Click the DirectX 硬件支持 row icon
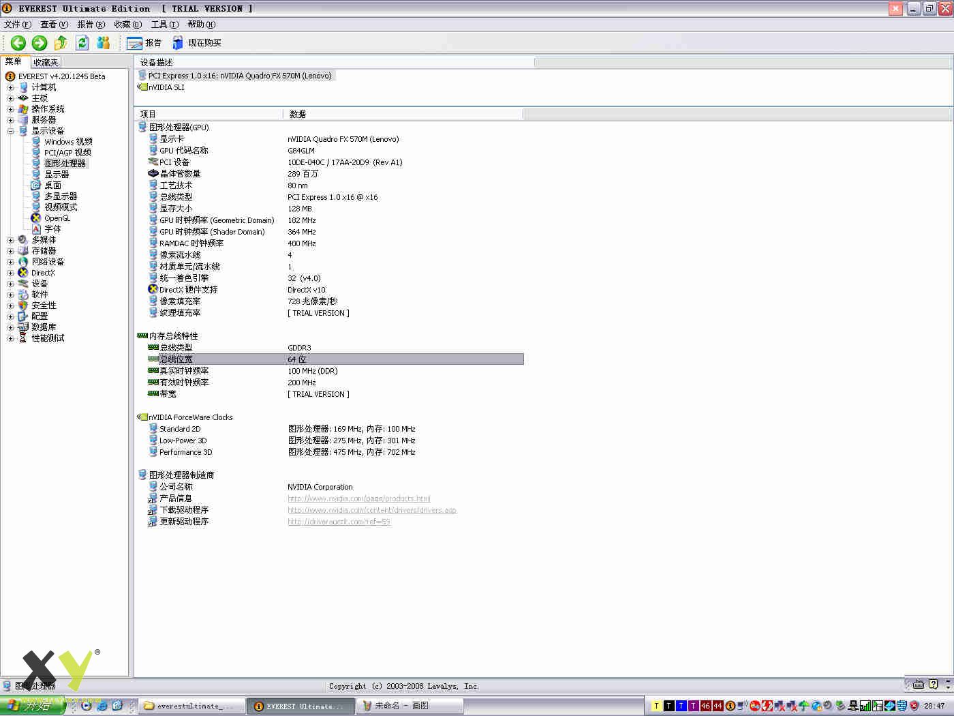 coord(153,290)
